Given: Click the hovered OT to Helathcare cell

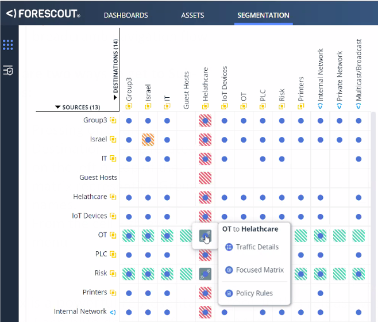Looking at the screenshot, I should coord(205,236).
